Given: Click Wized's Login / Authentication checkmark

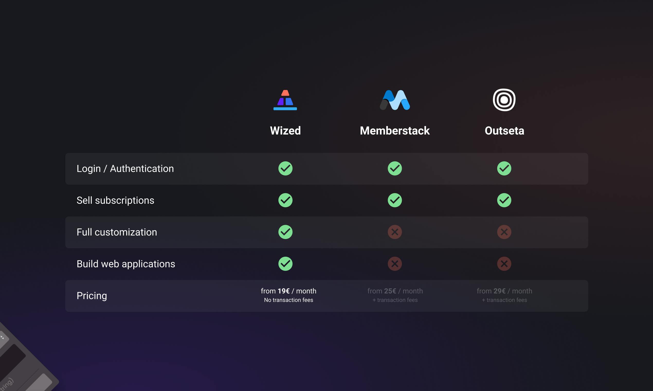Looking at the screenshot, I should tap(285, 168).
